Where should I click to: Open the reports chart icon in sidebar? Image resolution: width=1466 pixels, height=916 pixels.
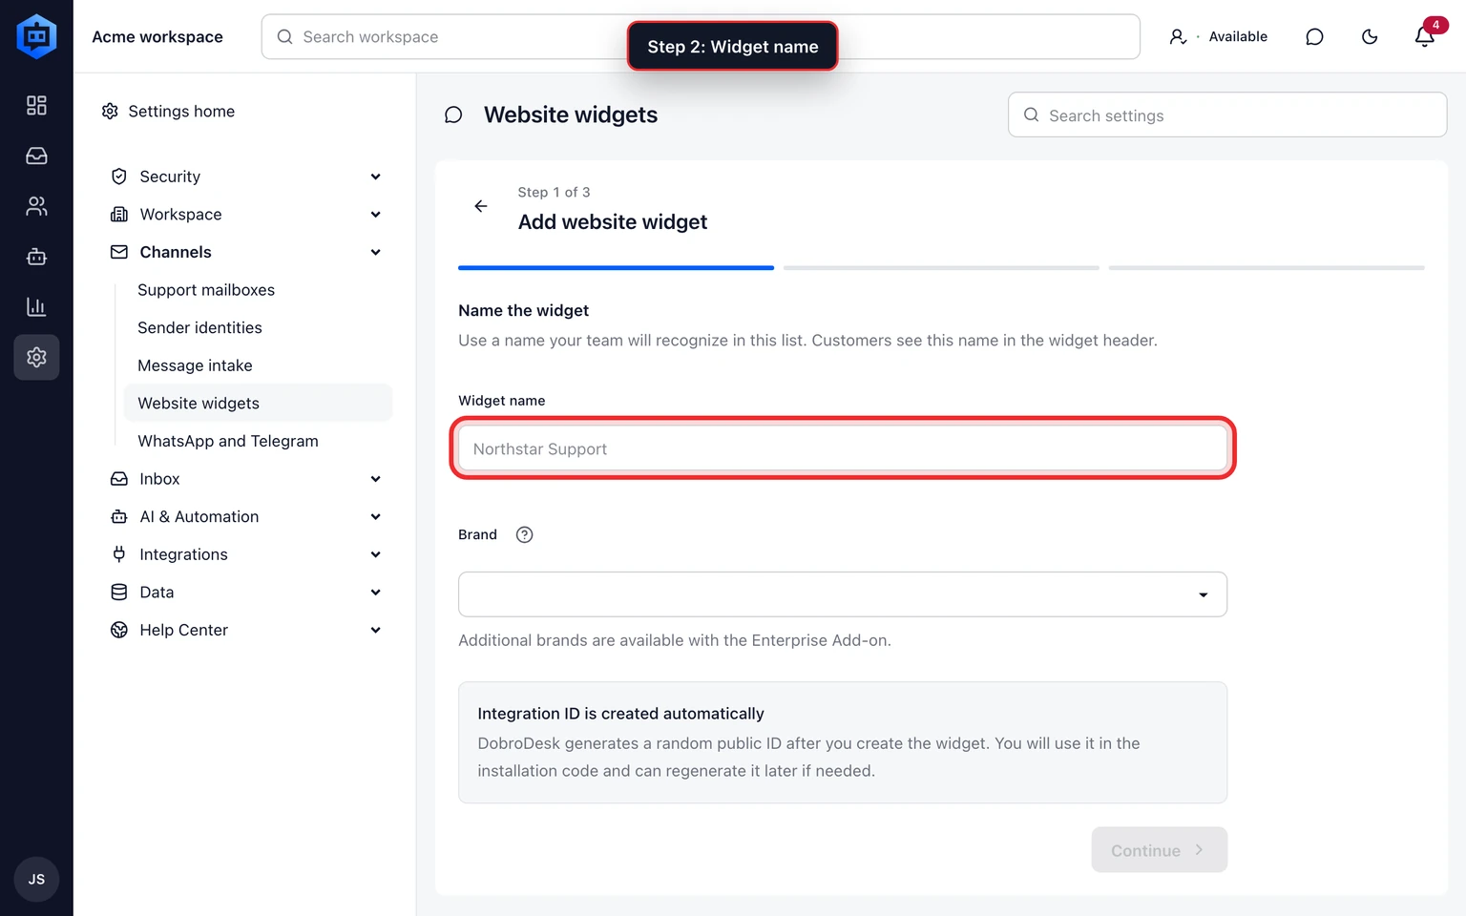click(x=36, y=306)
